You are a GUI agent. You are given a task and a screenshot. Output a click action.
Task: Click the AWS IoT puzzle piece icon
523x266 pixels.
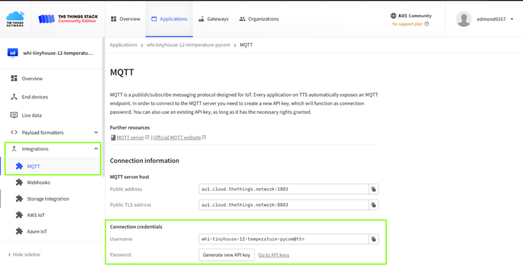pyautogui.click(x=20, y=215)
